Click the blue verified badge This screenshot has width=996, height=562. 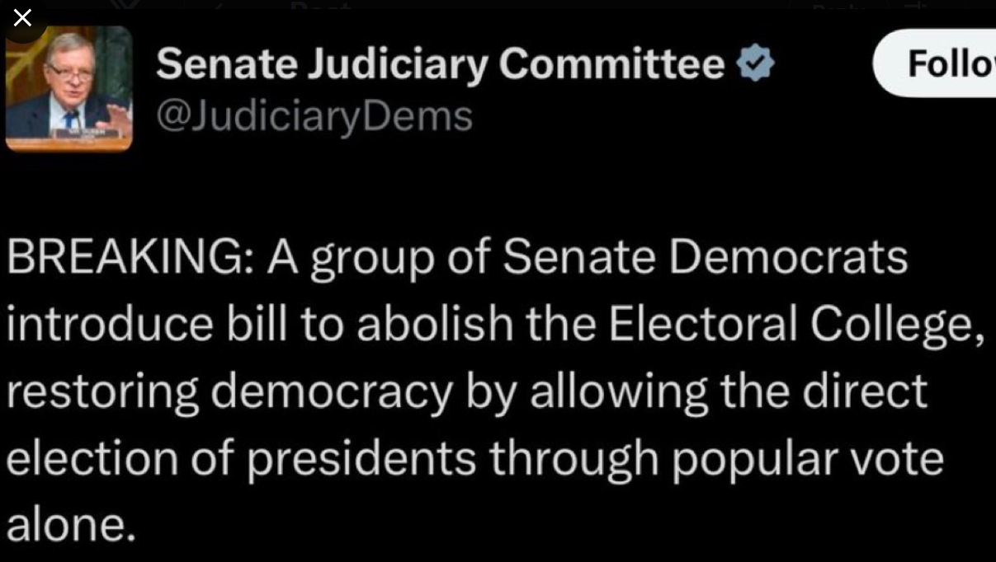coord(755,64)
